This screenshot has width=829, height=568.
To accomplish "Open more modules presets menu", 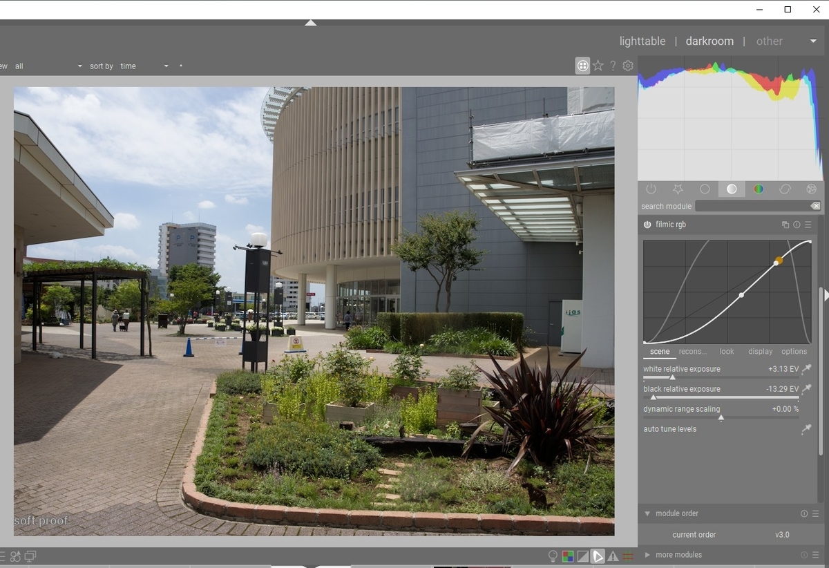I will 815,555.
